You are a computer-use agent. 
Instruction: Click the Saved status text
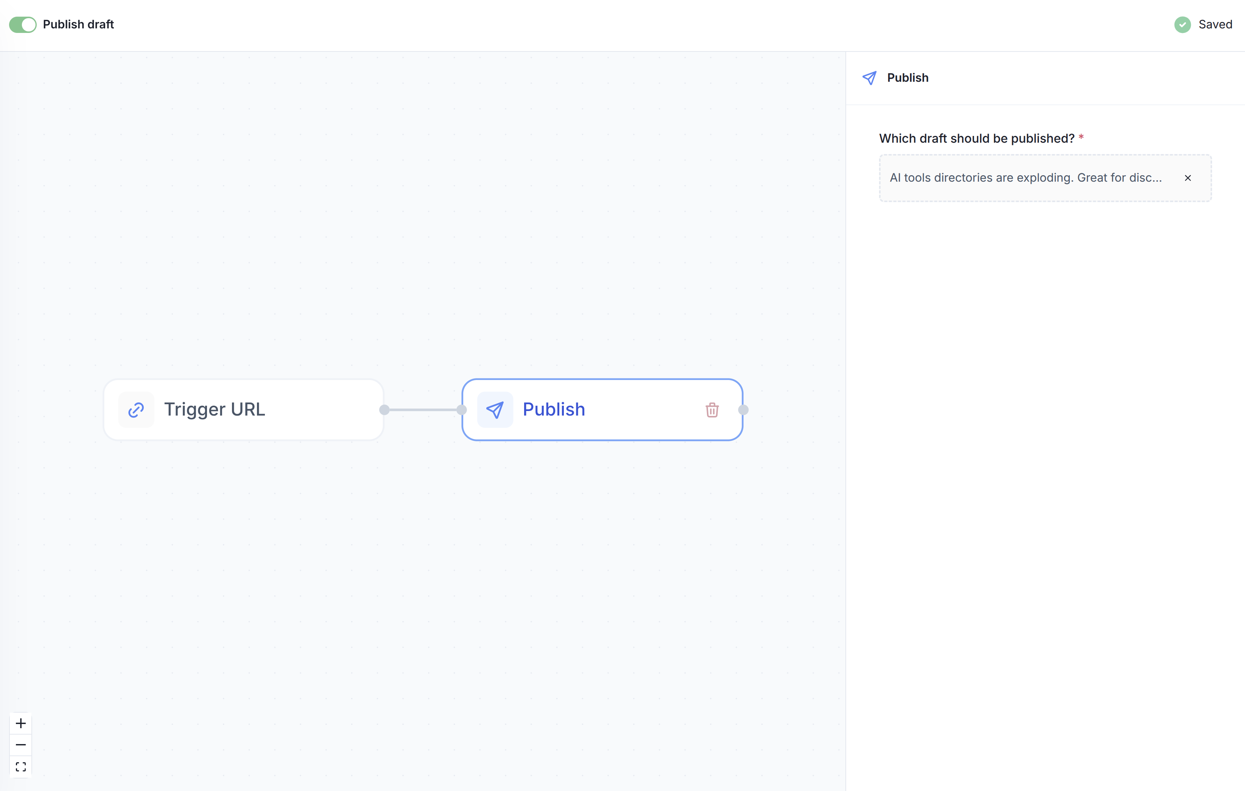(x=1215, y=24)
